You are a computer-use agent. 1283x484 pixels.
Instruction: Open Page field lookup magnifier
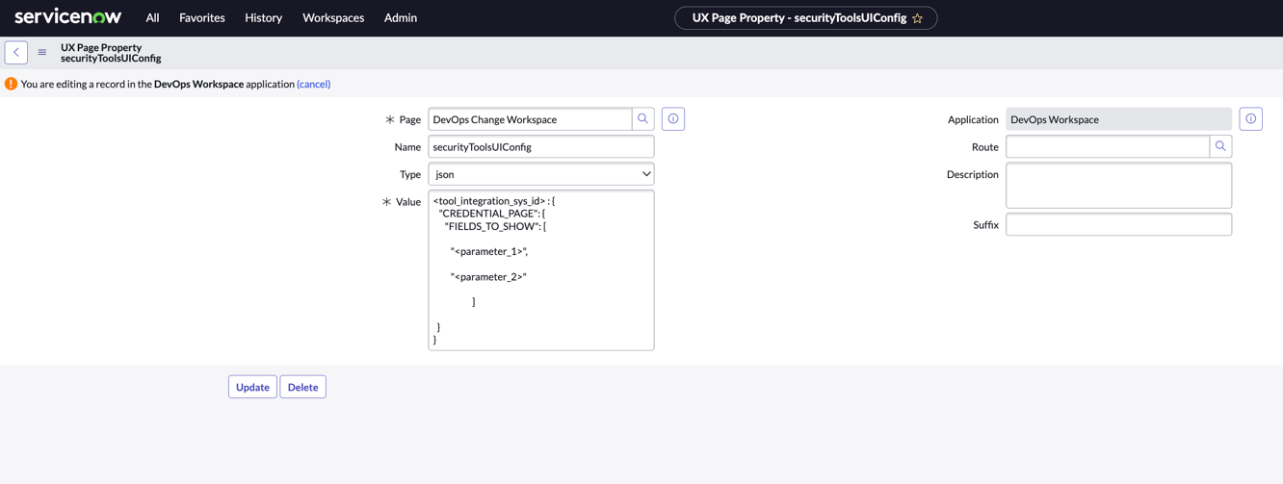[643, 119]
